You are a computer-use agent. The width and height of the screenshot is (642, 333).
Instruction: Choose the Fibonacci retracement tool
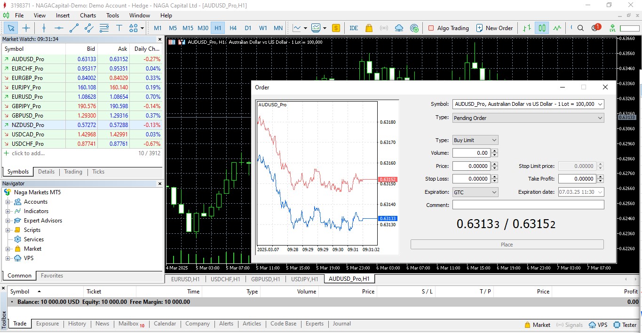(104, 28)
